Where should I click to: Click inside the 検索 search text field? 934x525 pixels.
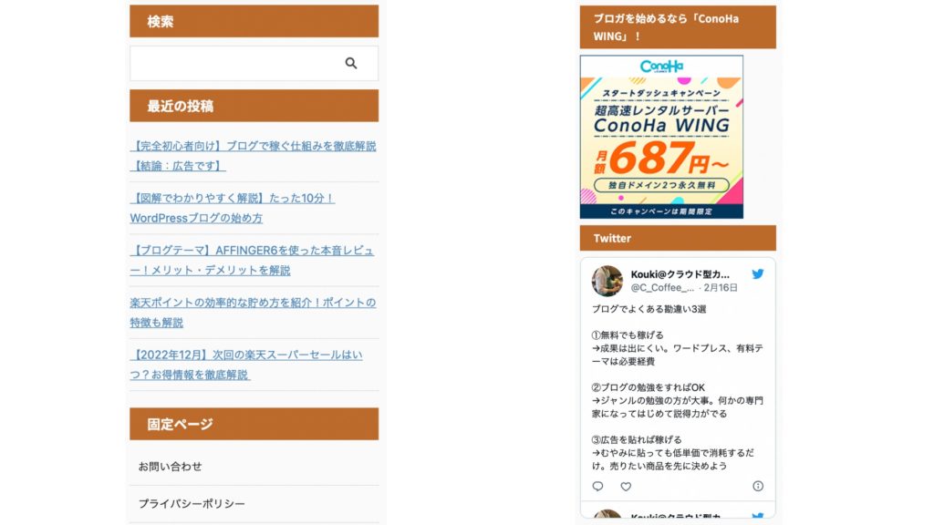[233, 64]
